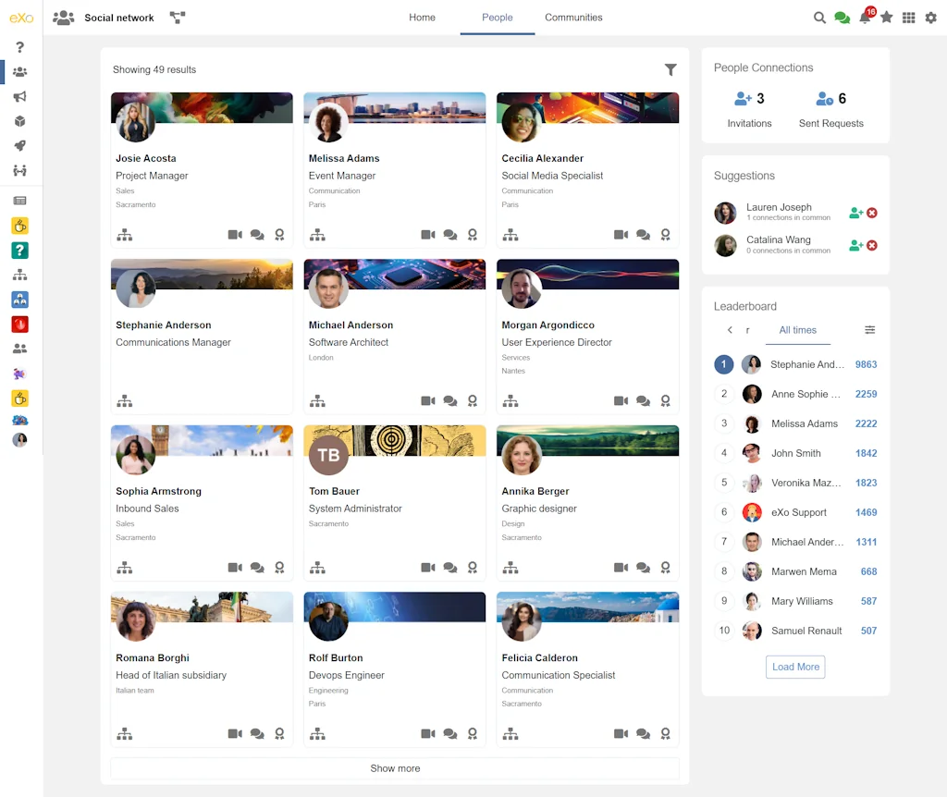Check Rolf Burton's availability status icon
947x797 pixels.
[473, 733]
